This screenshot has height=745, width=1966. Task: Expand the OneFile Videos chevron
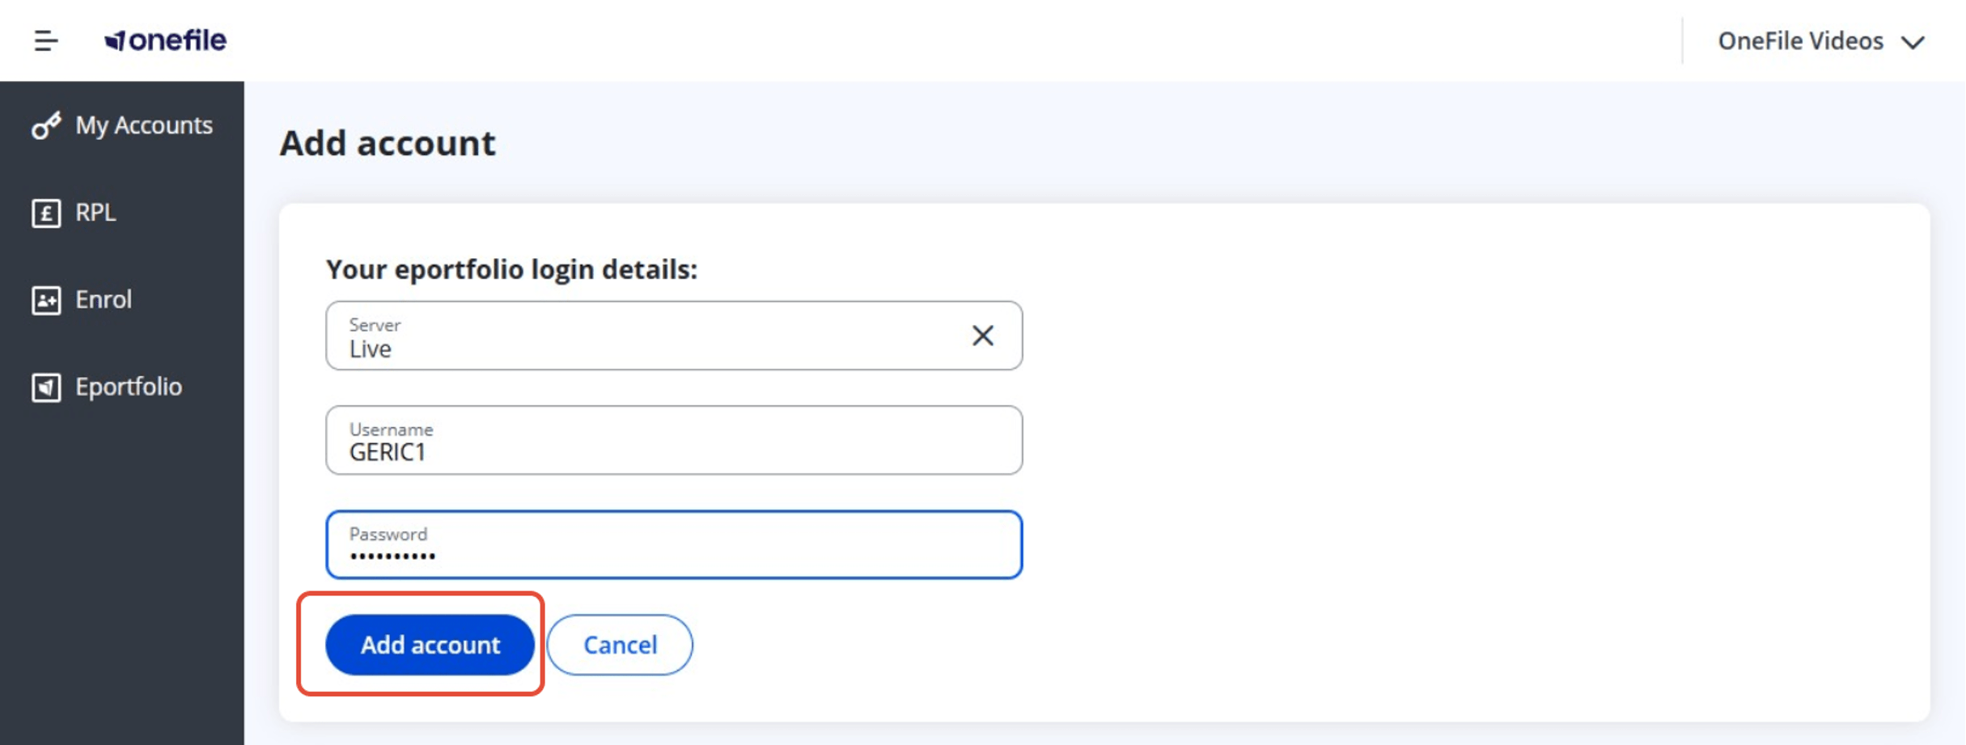pos(1913,42)
